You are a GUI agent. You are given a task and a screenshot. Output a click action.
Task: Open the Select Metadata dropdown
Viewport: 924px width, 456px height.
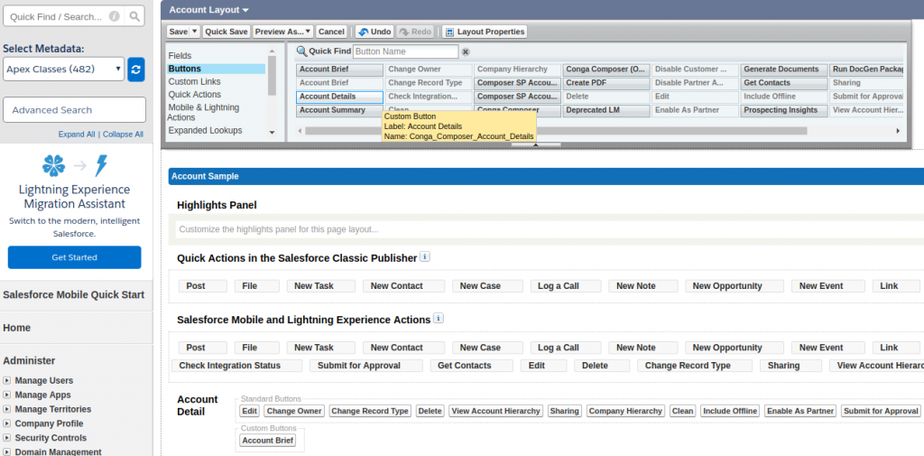(x=63, y=69)
